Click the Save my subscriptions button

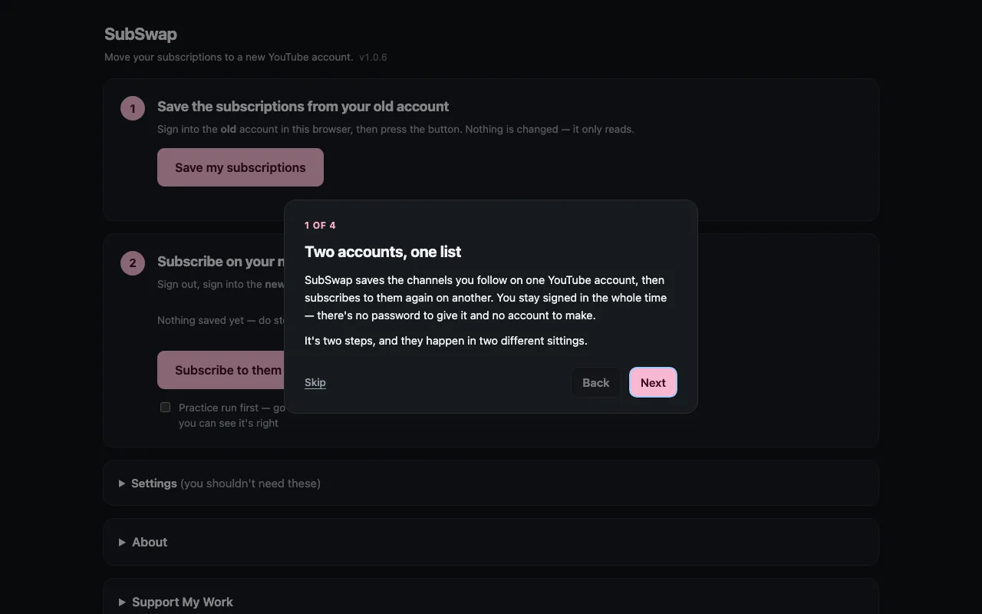[240, 167]
